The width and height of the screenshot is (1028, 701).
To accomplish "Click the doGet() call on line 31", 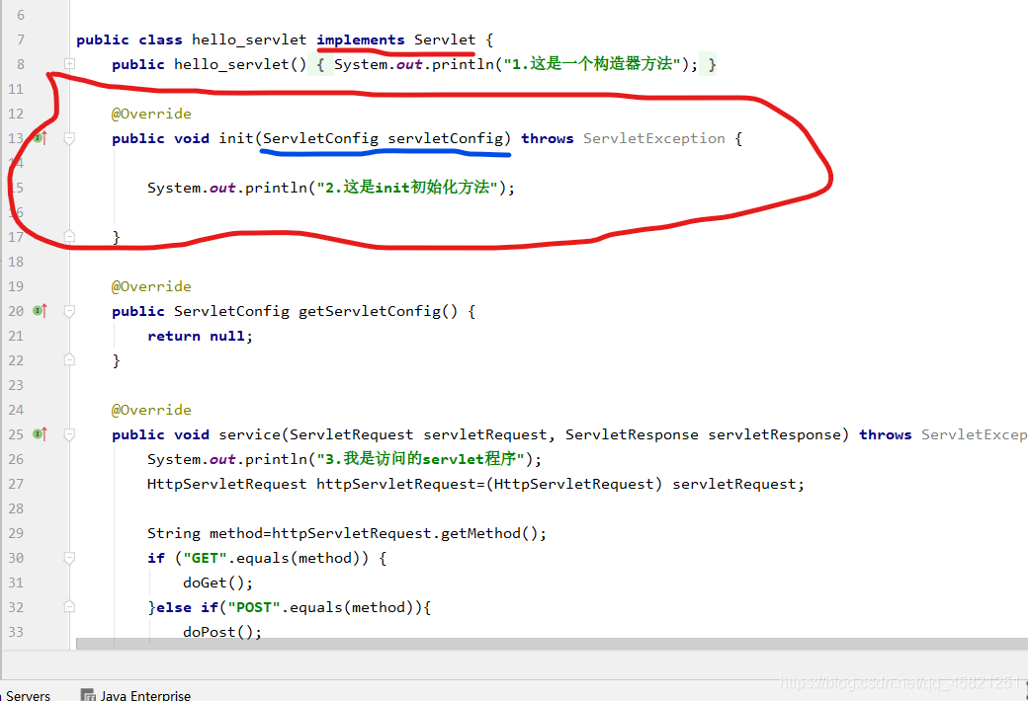I will pos(214,583).
